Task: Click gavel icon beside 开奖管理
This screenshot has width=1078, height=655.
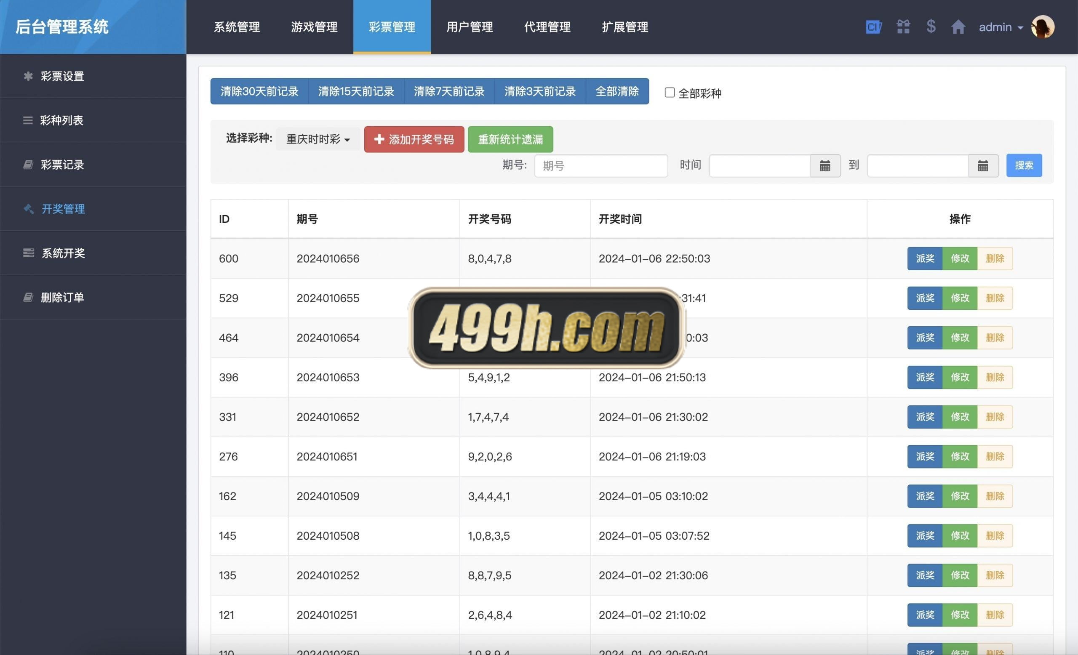Action: coord(29,209)
